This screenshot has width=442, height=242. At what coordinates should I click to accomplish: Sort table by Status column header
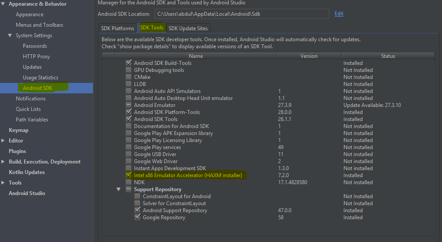388,56
